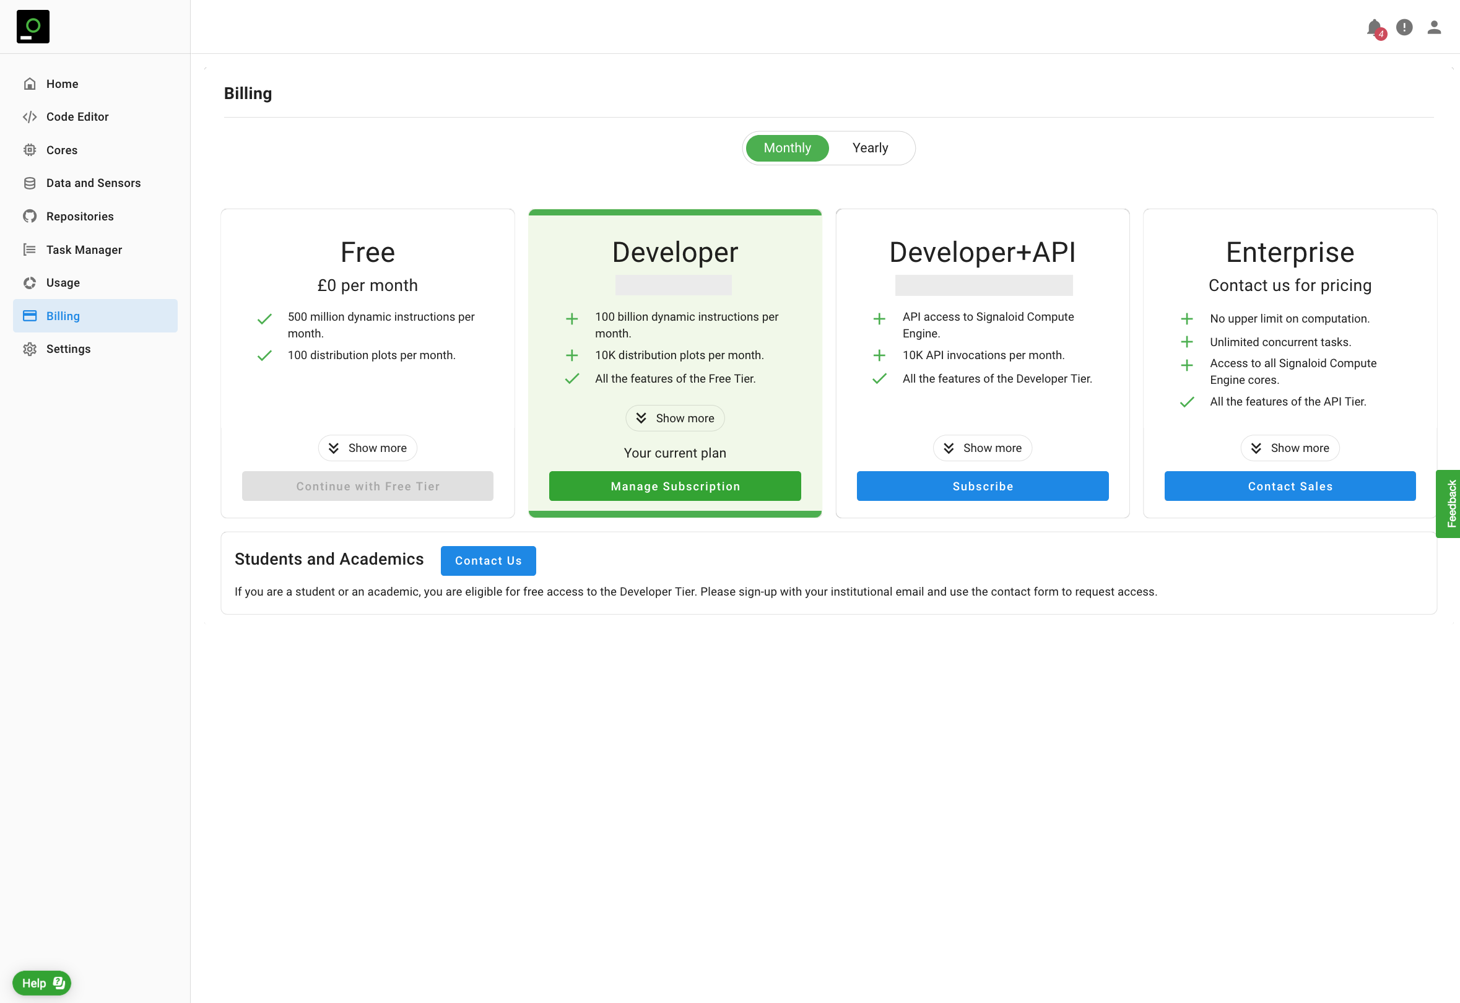Image resolution: width=1460 pixels, height=1003 pixels.
Task: Open the user account icon
Action: tap(1433, 27)
